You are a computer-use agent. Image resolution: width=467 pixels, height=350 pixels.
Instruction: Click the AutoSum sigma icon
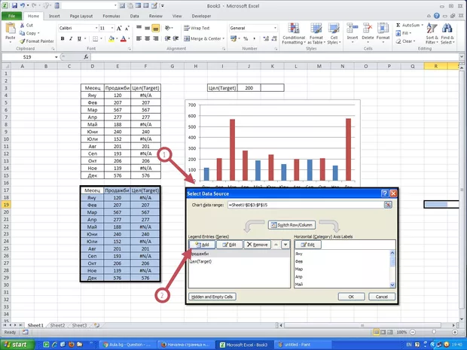398,26
